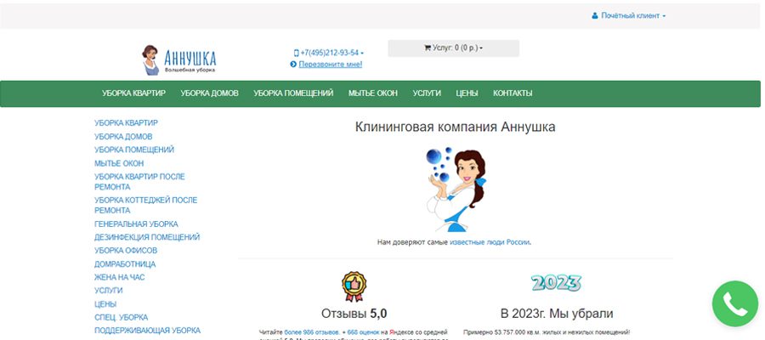The width and height of the screenshot is (765, 340).
Task: Open МЫТЬЕ ОКОН in green menu bar
Action: pos(373,93)
